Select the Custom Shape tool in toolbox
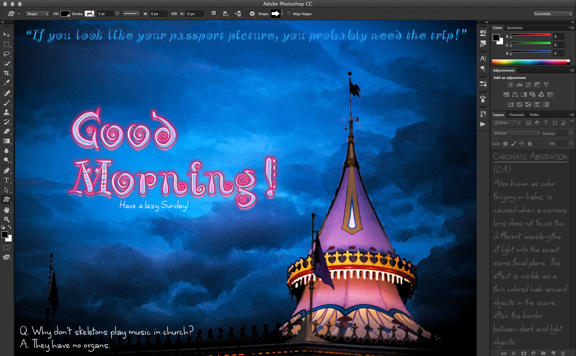The width and height of the screenshot is (576, 356). coord(7,199)
